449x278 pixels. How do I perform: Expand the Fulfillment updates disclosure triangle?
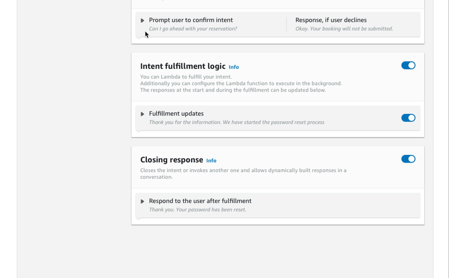142,114
